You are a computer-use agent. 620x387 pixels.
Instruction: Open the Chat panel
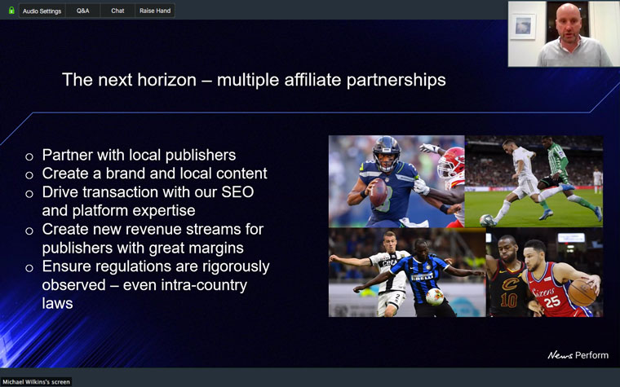pyautogui.click(x=117, y=11)
